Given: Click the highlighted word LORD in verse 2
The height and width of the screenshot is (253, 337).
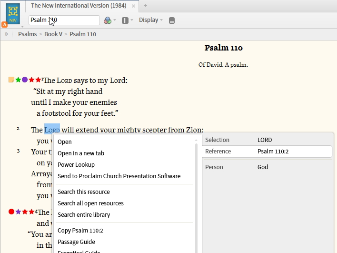Looking at the screenshot, I should click(52, 130).
